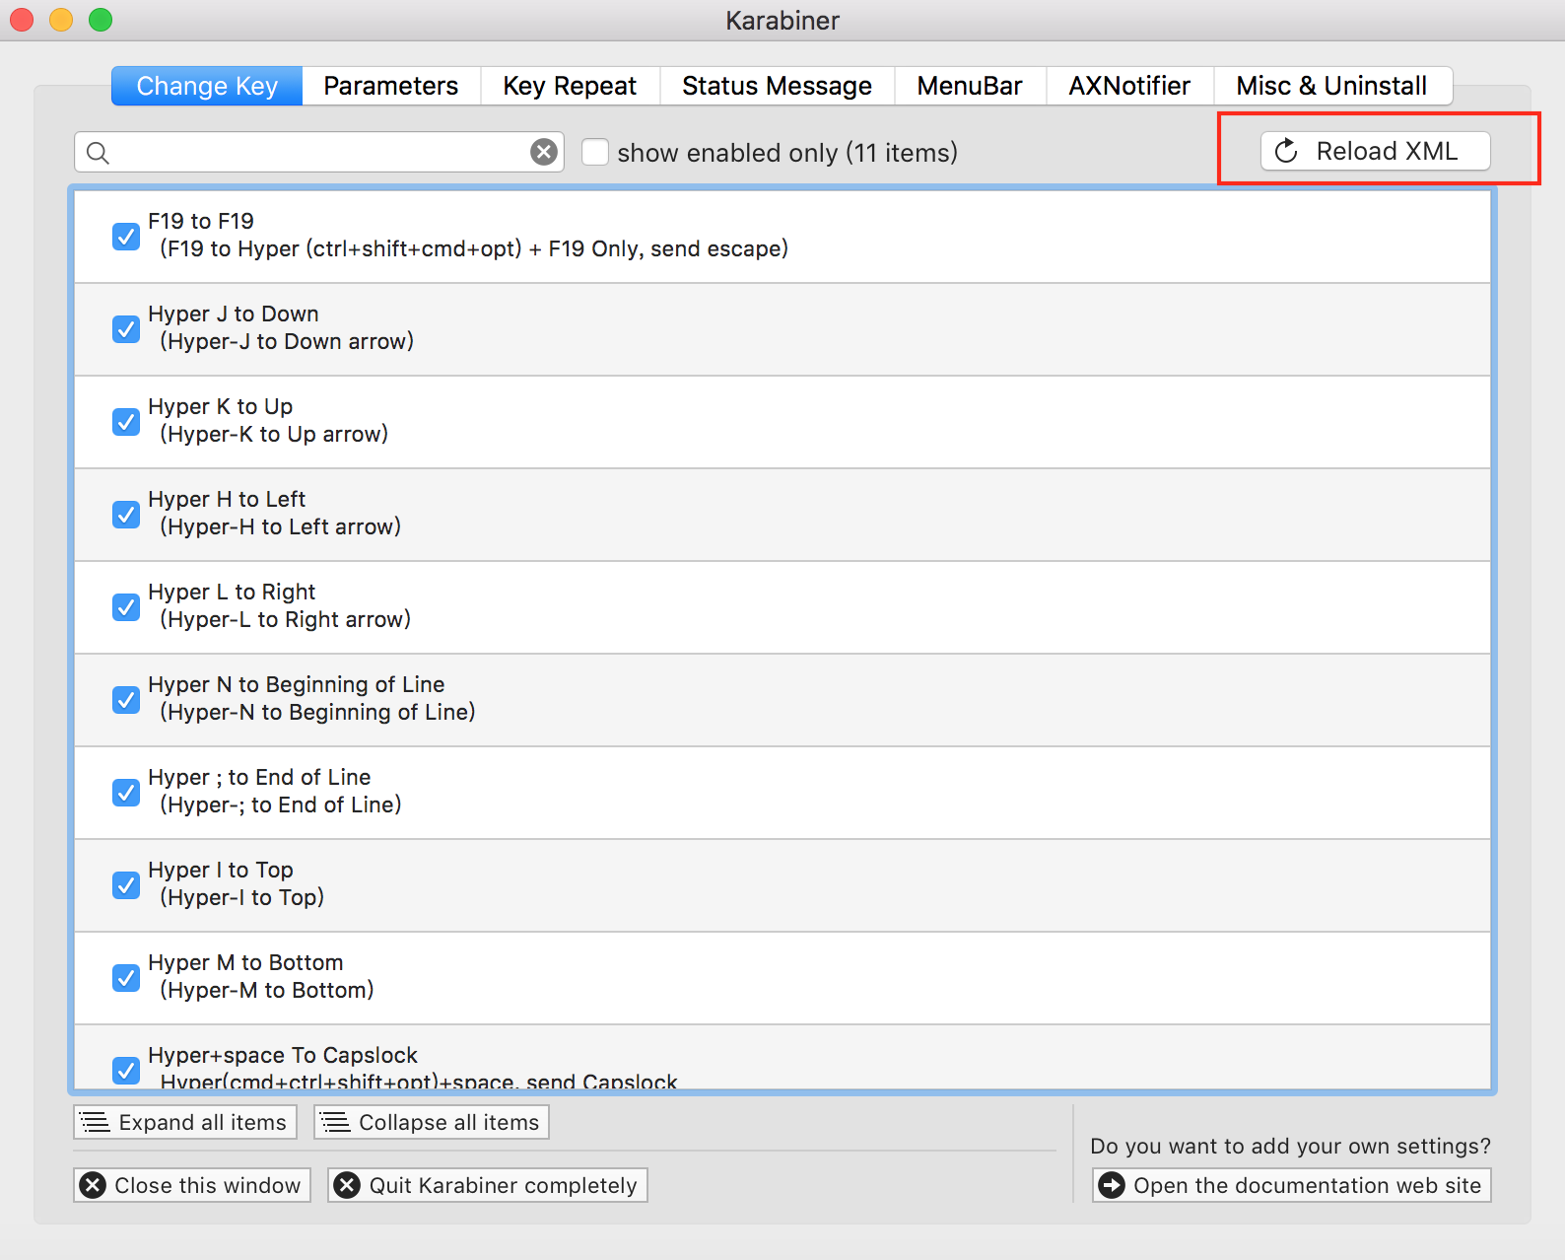Uncheck Hyper M to Bottom checkbox
Image resolution: width=1565 pixels, height=1260 pixels.
[126, 978]
